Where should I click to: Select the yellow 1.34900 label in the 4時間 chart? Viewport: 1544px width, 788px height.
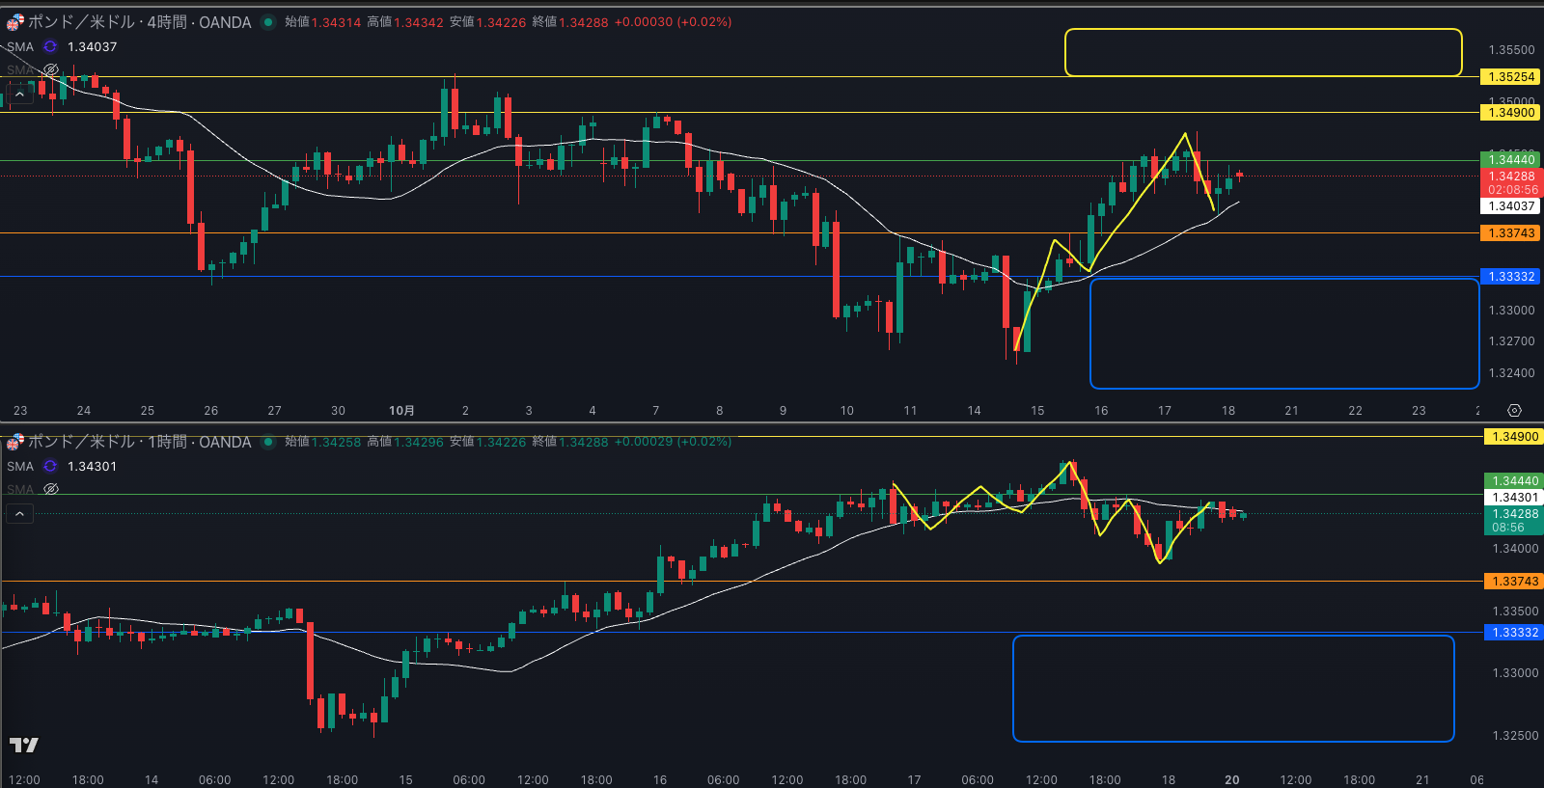1511,113
